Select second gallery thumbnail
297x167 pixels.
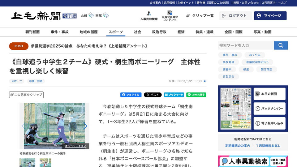45,163
